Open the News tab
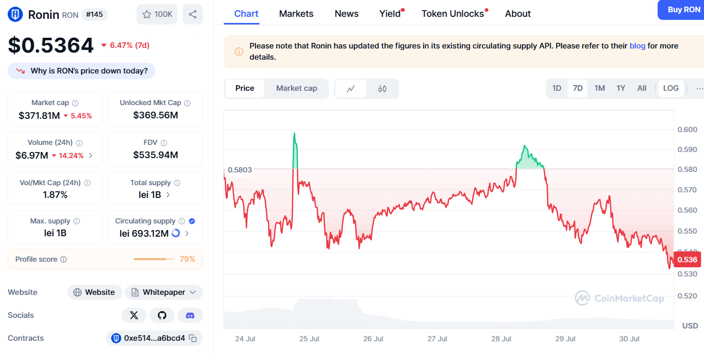Viewport: 704px width, 353px height. pos(347,14)
